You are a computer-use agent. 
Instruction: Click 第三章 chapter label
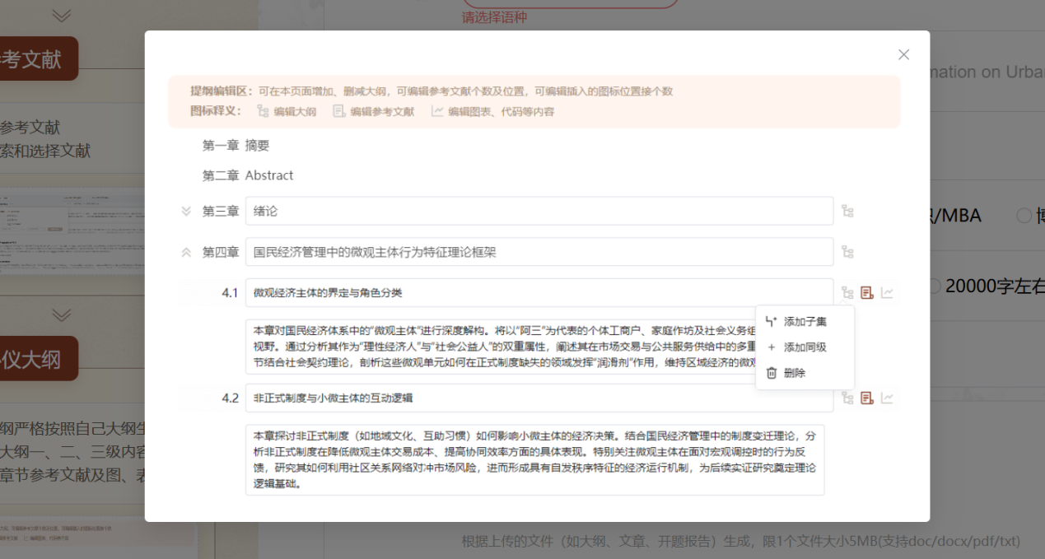(x=221, y=212)
